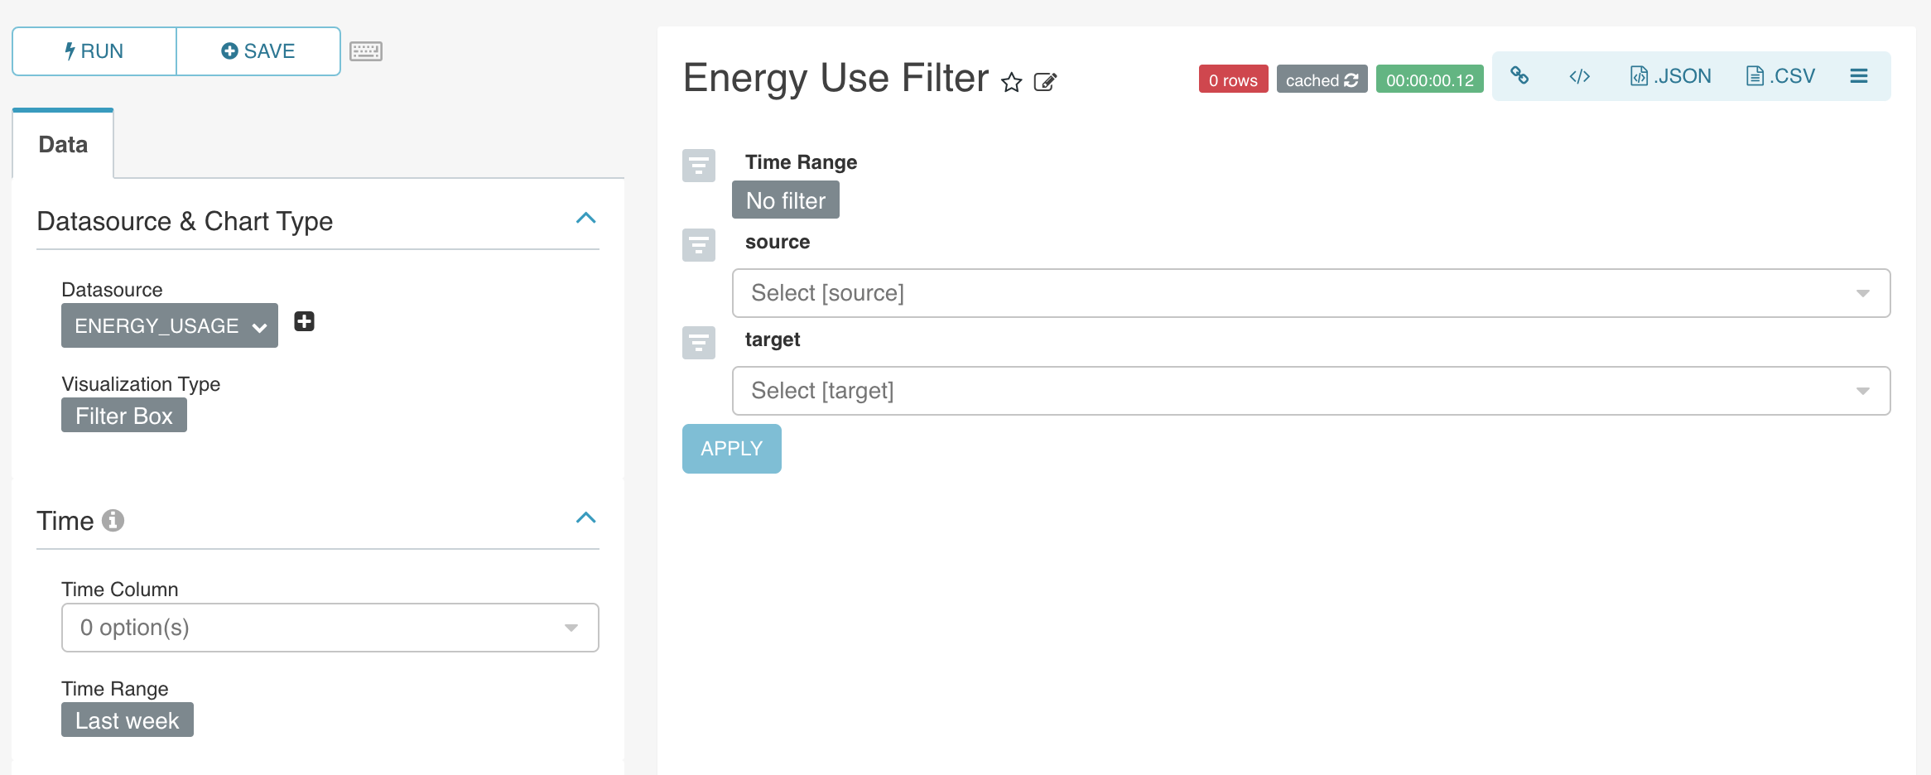Click the No filter time range

(786, 200)
